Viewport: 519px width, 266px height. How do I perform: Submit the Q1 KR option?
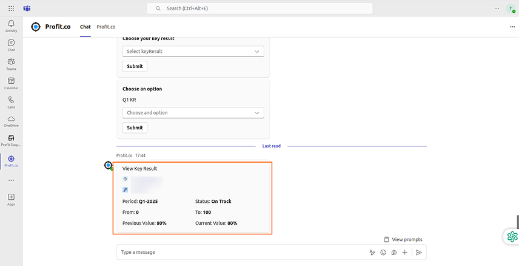[x=135, y=128]
